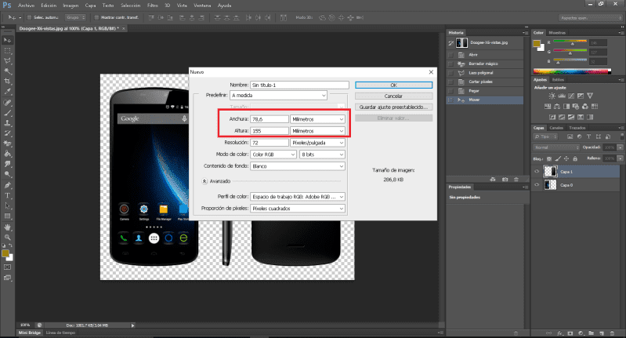Viewport: 626px width, 338px height.
Task: Open the Imagen menu
Action: pos(71,5)
